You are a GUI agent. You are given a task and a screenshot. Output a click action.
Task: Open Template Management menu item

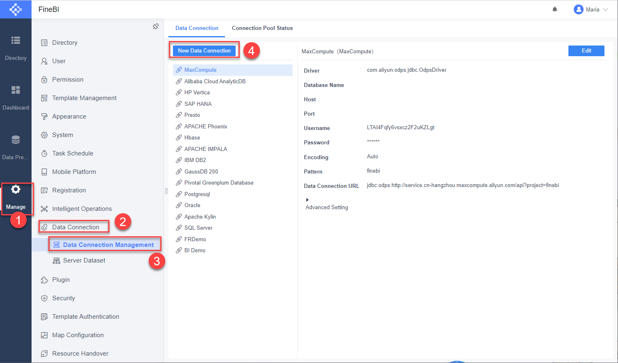pyautogui.click(x=84, y=98)
